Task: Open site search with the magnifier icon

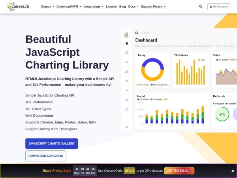Action: [201, 7]
